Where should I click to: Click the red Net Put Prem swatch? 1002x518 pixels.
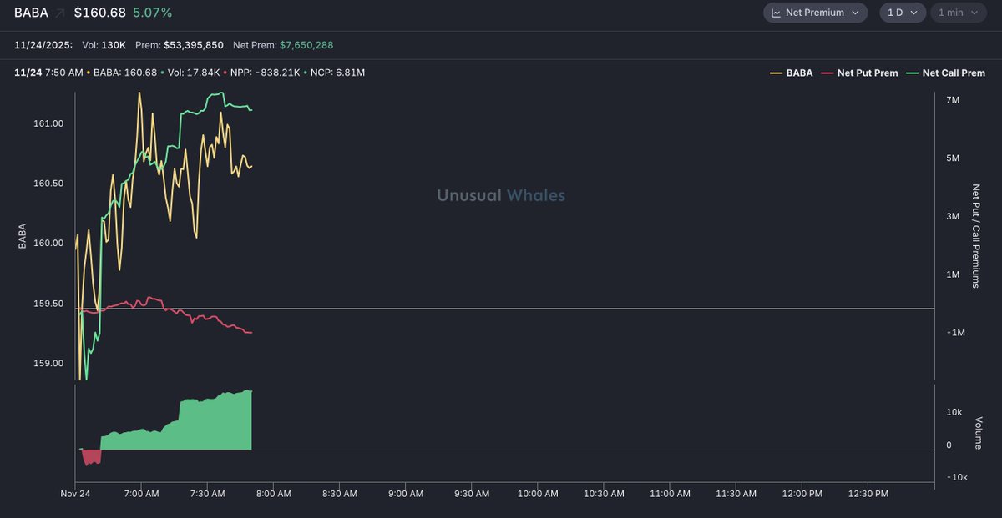point(827,73)
